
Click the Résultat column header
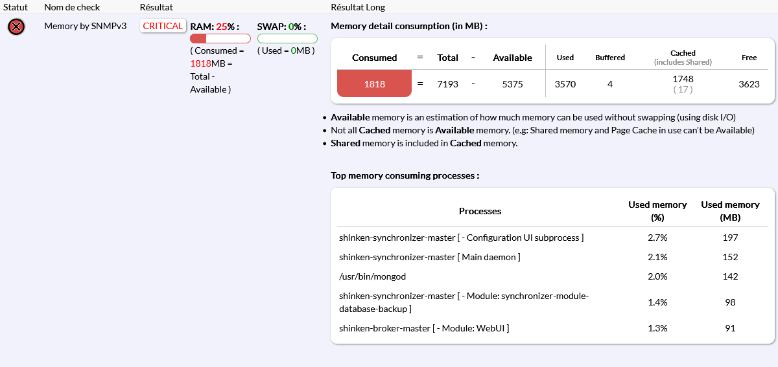(x=156, y=7)
